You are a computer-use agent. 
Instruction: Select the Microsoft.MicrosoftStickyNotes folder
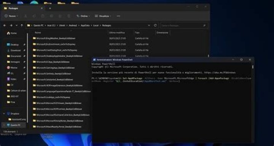coord(58,121)
